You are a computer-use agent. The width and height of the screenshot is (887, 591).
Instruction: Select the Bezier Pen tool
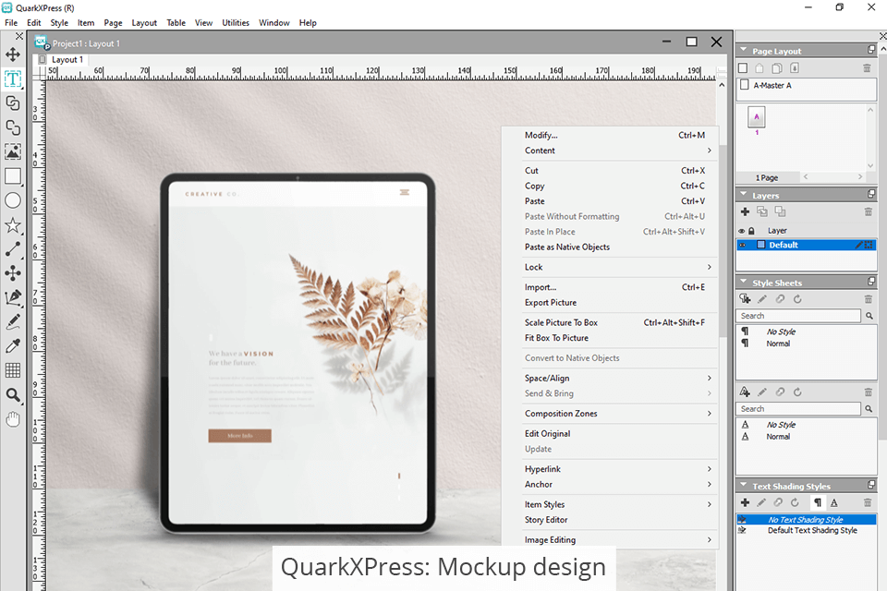point(12,297)
